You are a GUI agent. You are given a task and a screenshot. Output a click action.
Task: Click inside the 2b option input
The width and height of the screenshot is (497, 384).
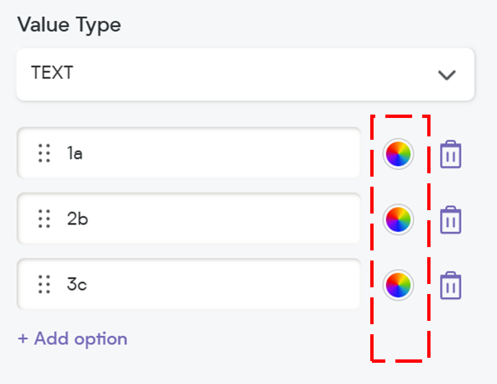(x=189, y=219)
